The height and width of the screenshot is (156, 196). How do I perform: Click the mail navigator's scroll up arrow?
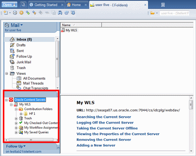click(57, 39)
